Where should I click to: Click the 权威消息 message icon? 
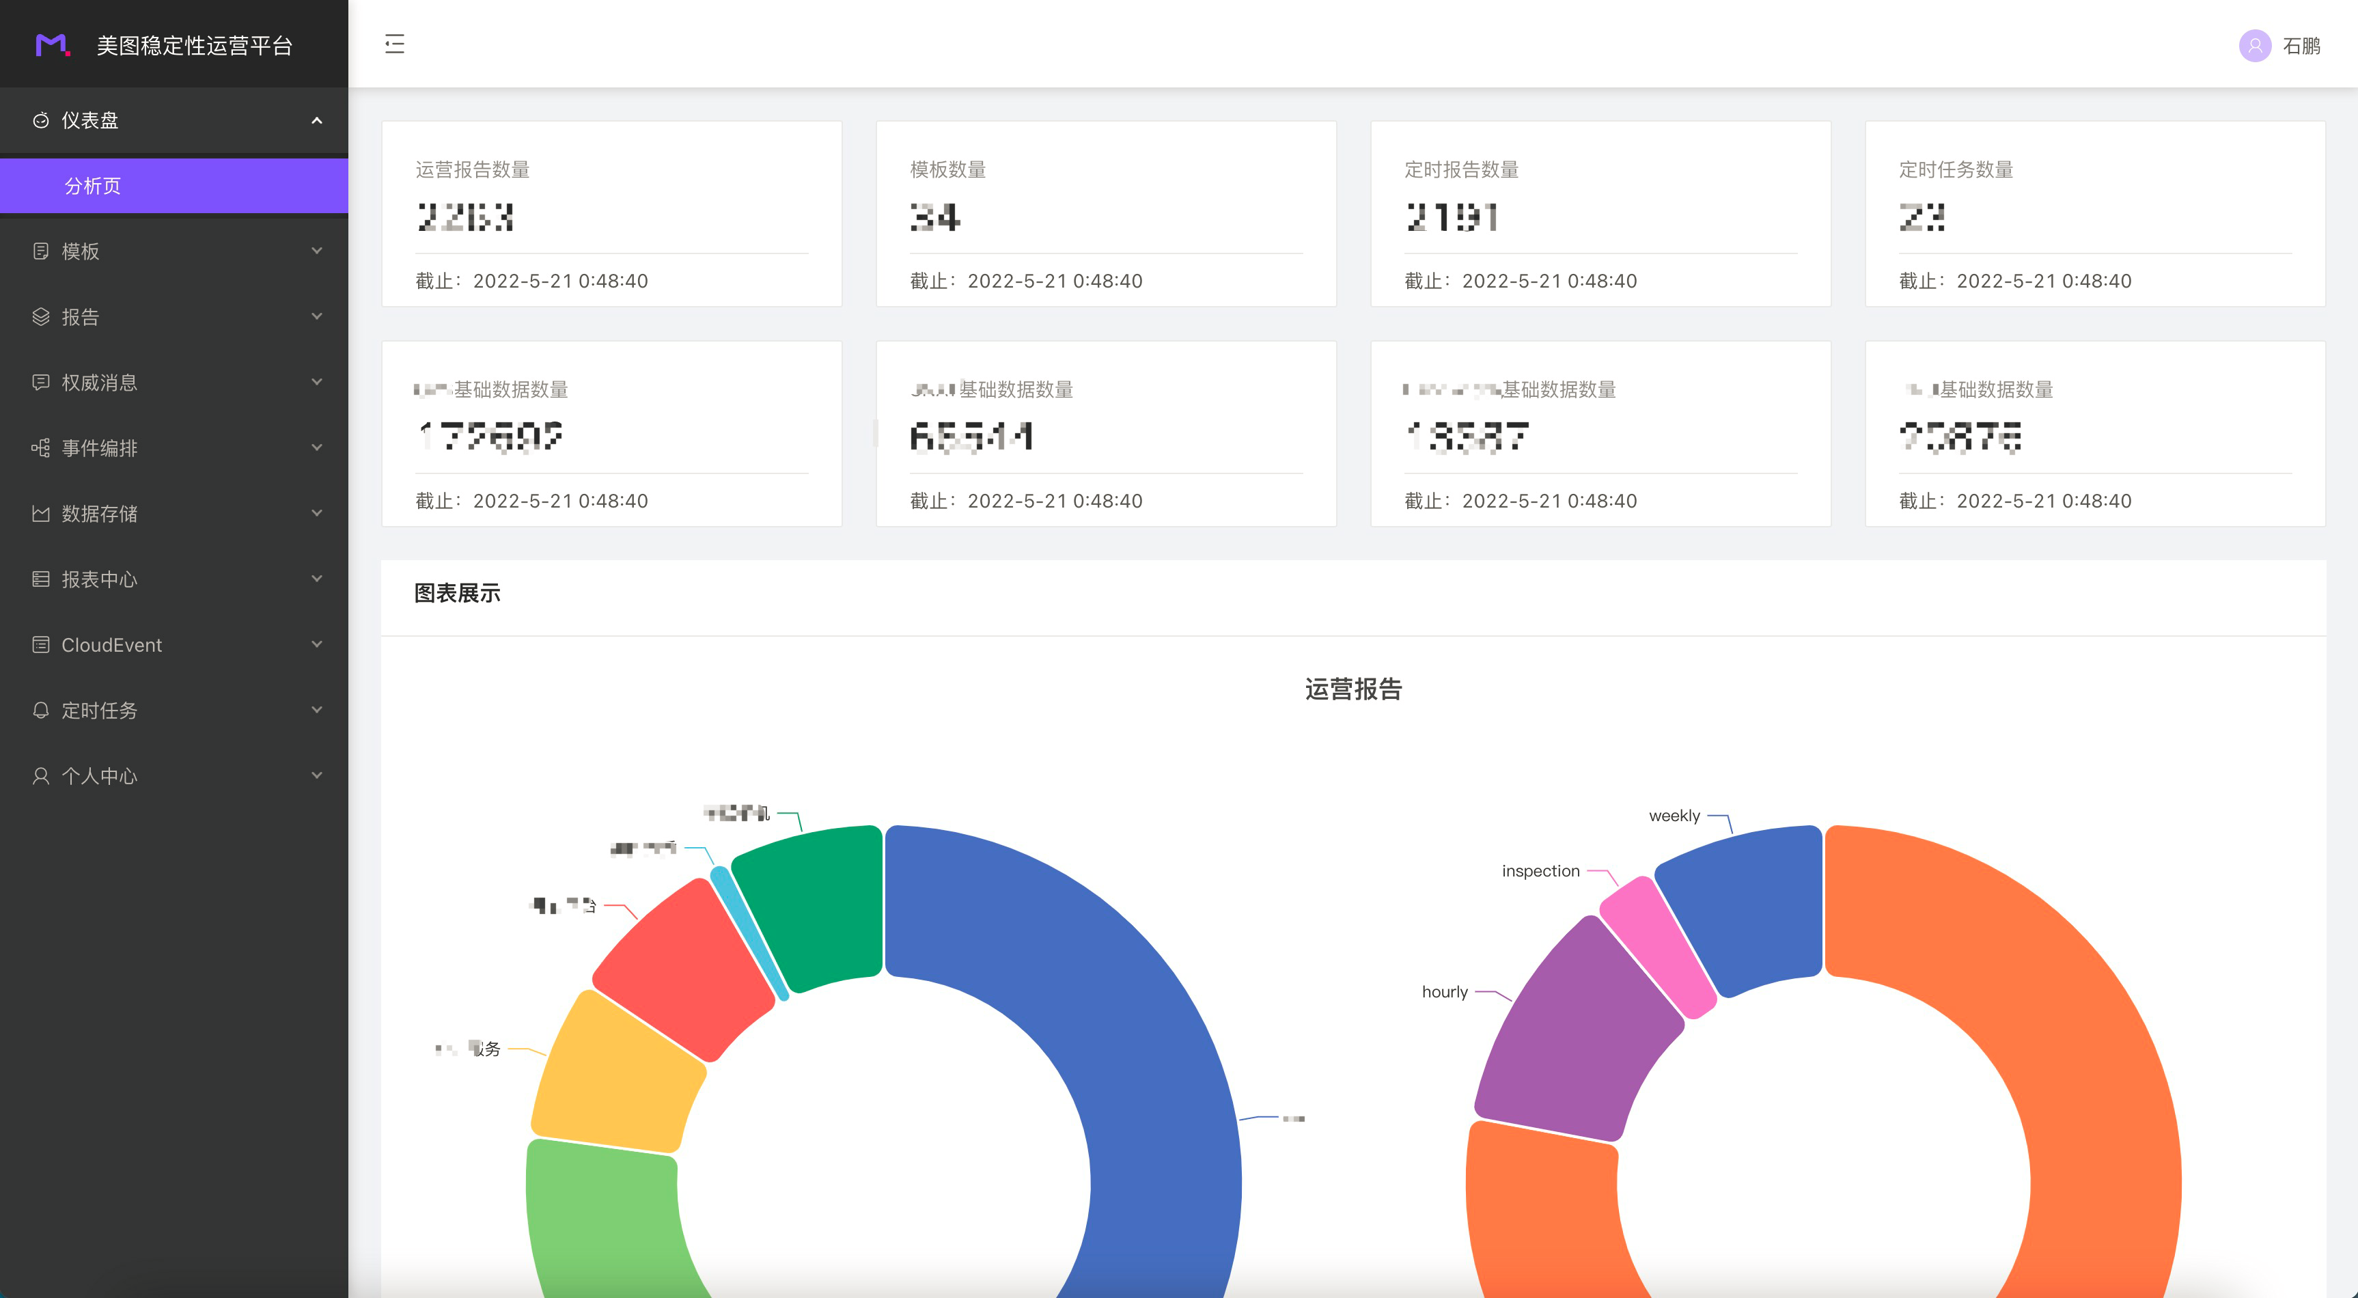[40, 383]
